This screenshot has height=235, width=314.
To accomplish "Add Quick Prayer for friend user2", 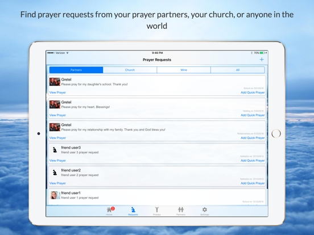I will pos(253,183).
